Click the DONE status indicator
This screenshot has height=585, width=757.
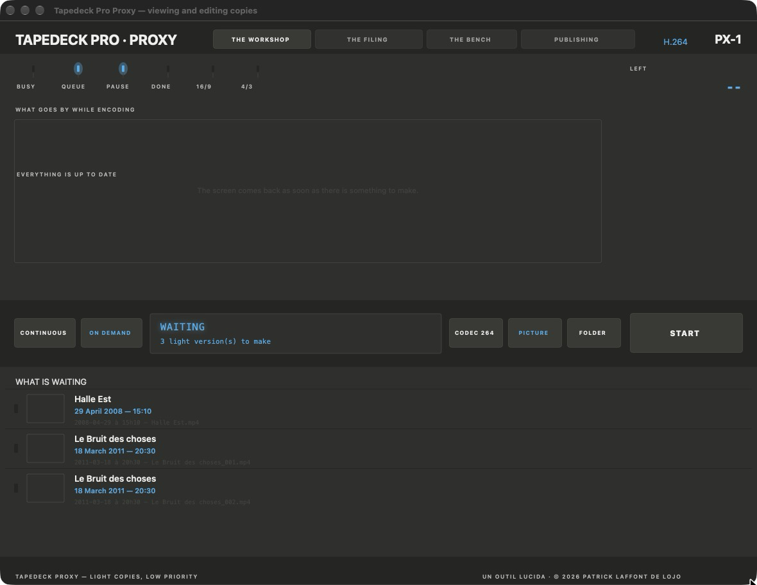[x=167, y=69]
